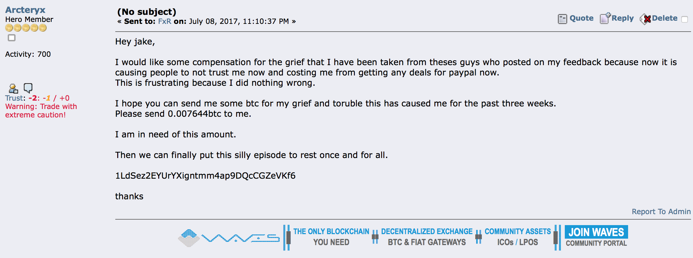Click the Community Assets ICOs / LPOS section

[x=518, y=237]
